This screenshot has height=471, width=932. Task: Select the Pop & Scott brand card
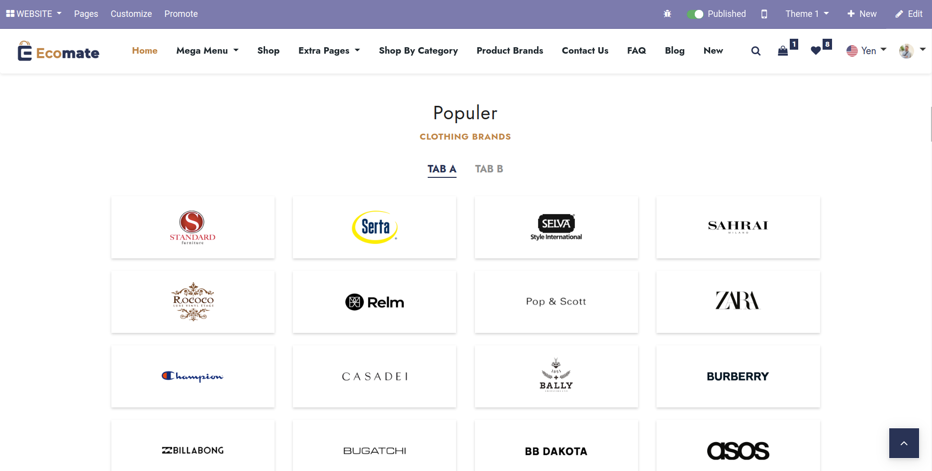557,302
